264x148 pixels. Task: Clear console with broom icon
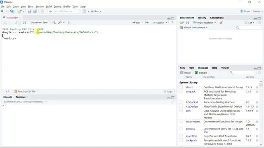172,102
